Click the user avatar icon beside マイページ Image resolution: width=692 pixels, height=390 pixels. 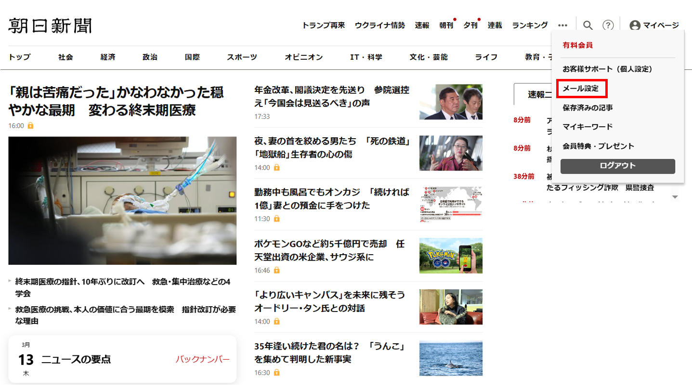(x=635, y=26)
